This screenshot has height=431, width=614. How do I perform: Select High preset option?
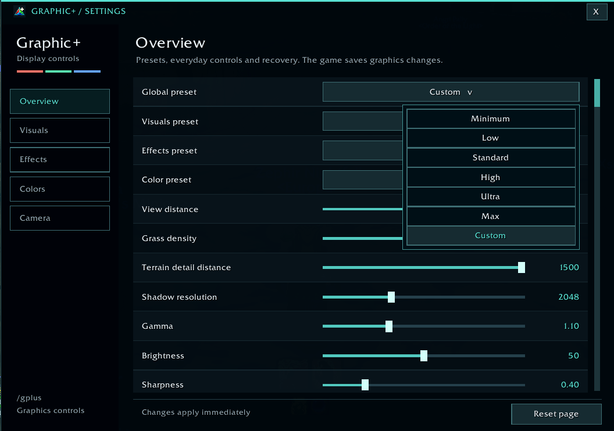(x=491, y=177)
